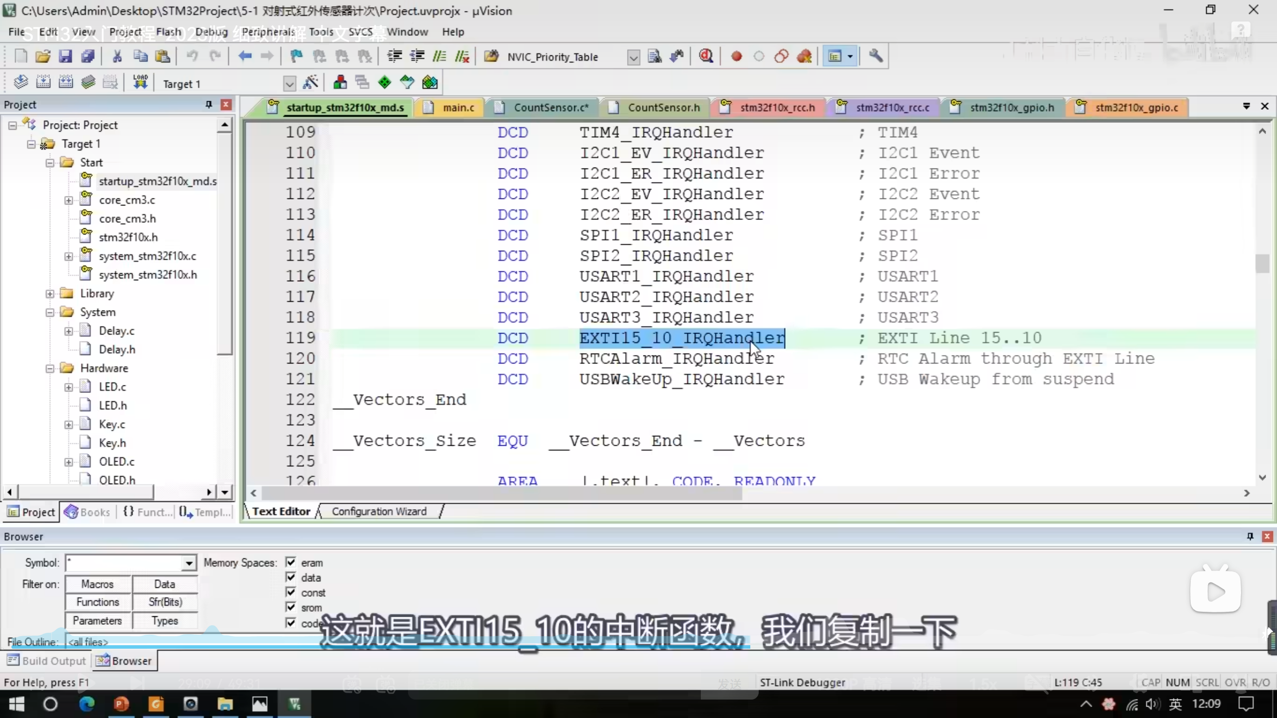
Task: Click the Navigate Backwards arrow icon
Action: coord(244,56)
